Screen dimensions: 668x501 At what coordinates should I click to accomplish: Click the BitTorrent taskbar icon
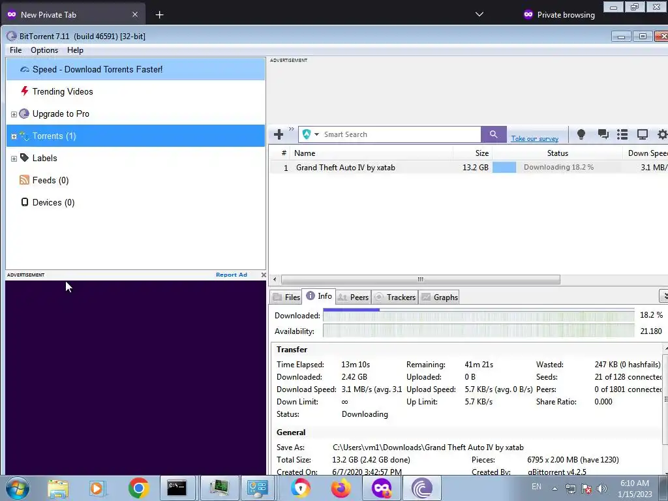[422, 488]
